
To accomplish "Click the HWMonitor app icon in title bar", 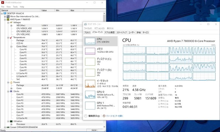I will (2, 3).
